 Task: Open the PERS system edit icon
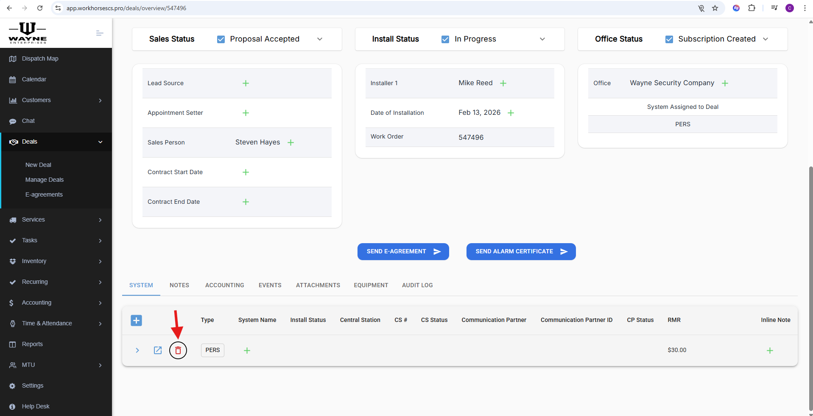pos(158,350)
